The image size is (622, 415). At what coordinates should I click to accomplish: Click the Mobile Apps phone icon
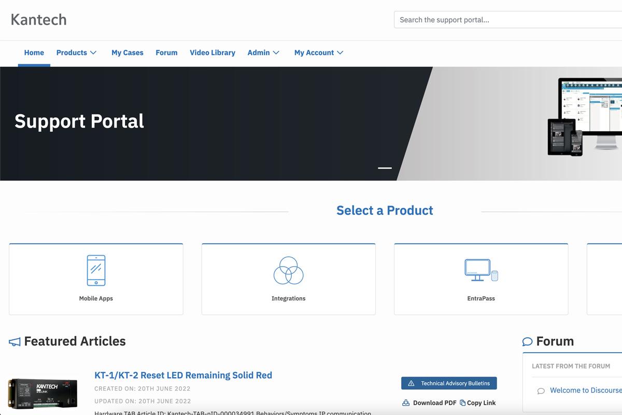(x=96, y=270)
